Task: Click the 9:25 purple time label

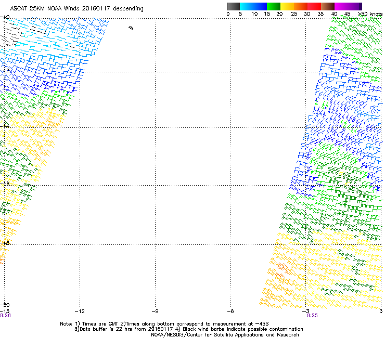Action: (312, 316)
